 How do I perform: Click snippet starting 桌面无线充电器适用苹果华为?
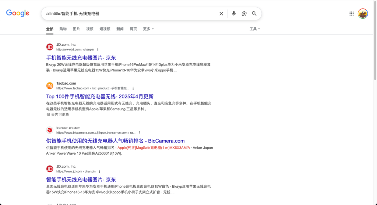[128, 190]
